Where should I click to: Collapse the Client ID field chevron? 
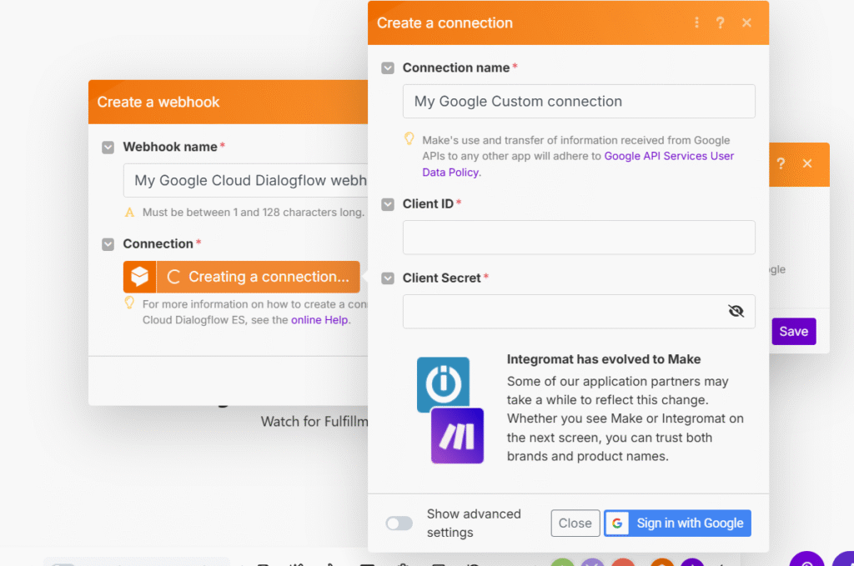pos(388,204)
